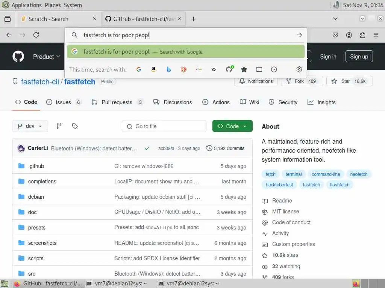Open the list all tabs chevron

(335, 19)
